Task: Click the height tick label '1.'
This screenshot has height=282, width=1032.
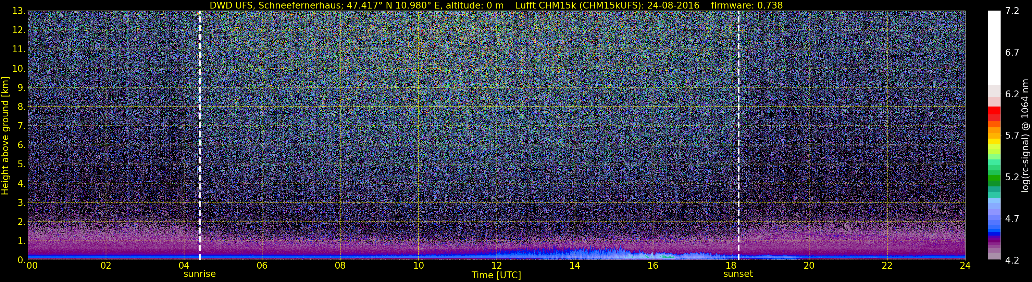Action: pos(21,241)
